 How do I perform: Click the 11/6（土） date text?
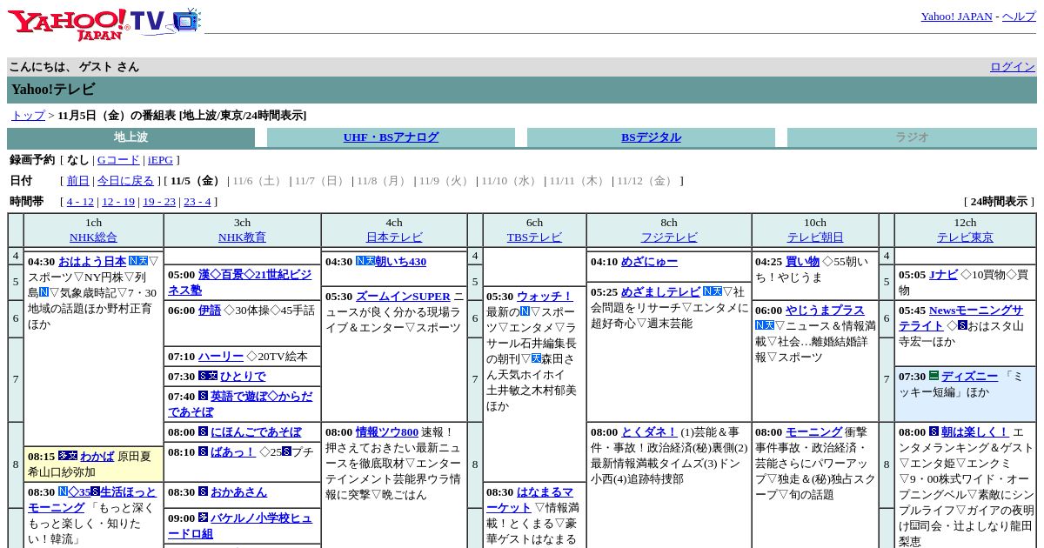(258, 181)
